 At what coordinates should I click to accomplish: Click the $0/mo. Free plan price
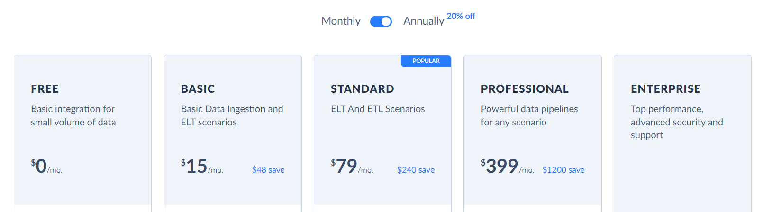[x=46, y=167]
